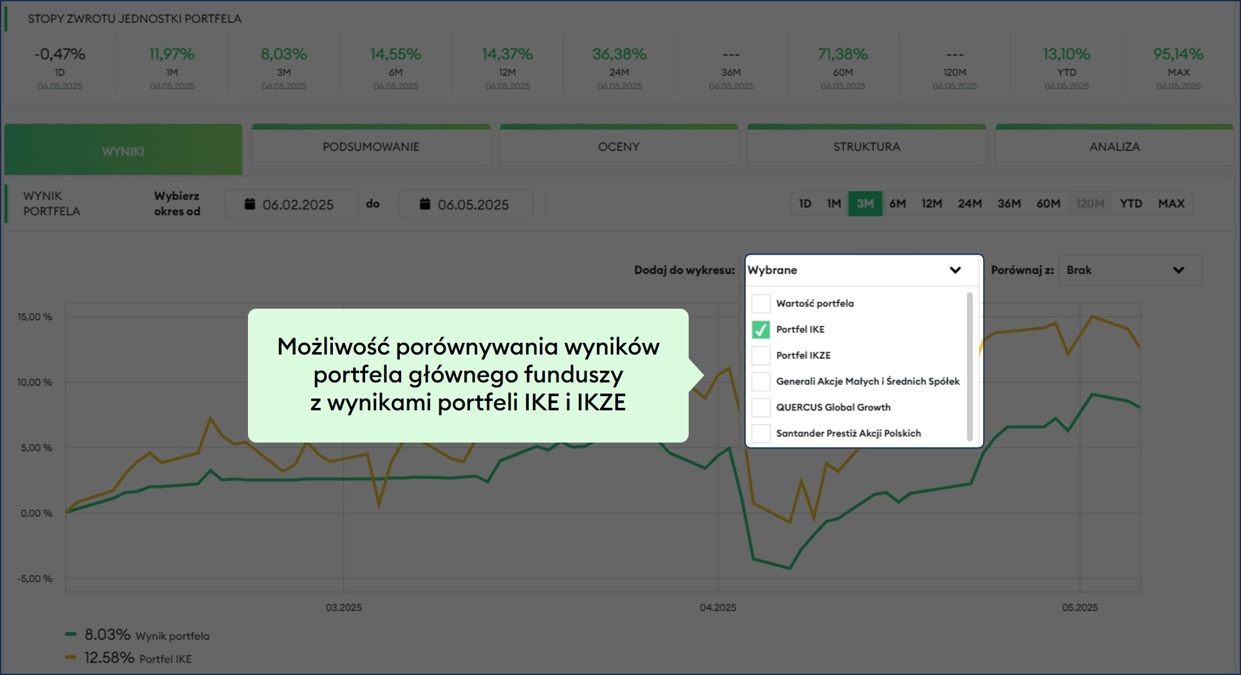Image resolution: width=1241 pixels, height=675 pixels.
Task: Tick Generali Akcje Małych i Średnich Spółek
Action: coord(761,382)
